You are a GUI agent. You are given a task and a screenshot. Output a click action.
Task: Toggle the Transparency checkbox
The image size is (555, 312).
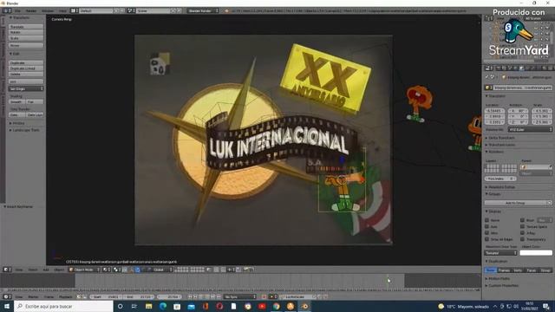coord(522,239)
